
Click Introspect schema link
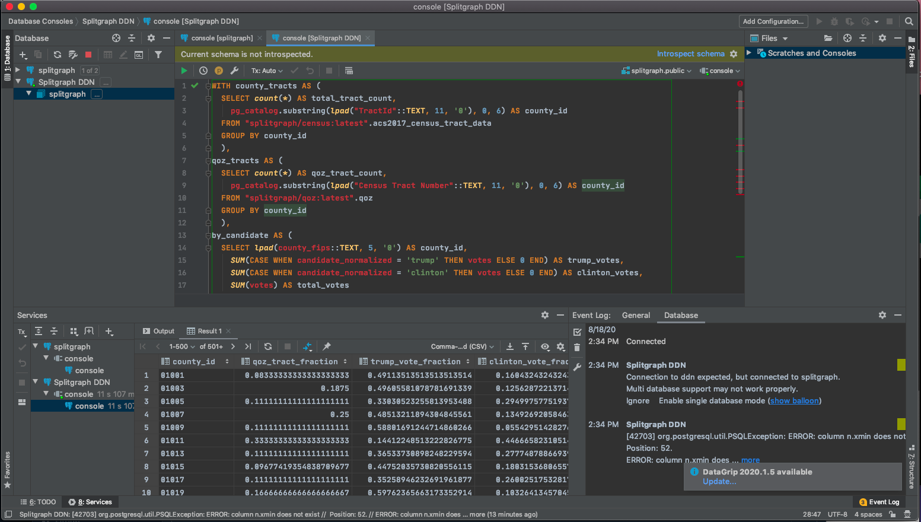(690, 54)
